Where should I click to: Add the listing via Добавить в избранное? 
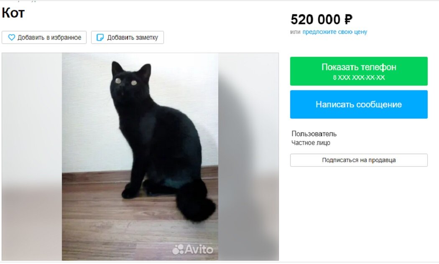[44, 38]
